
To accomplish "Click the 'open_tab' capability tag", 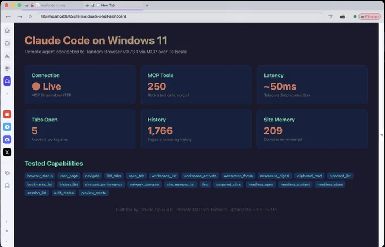I will tap(136, 176).
